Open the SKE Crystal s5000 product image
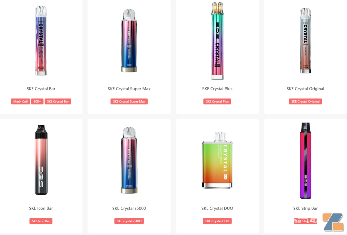Viewport: 347px width, 235px height. (x=129, y=160)
